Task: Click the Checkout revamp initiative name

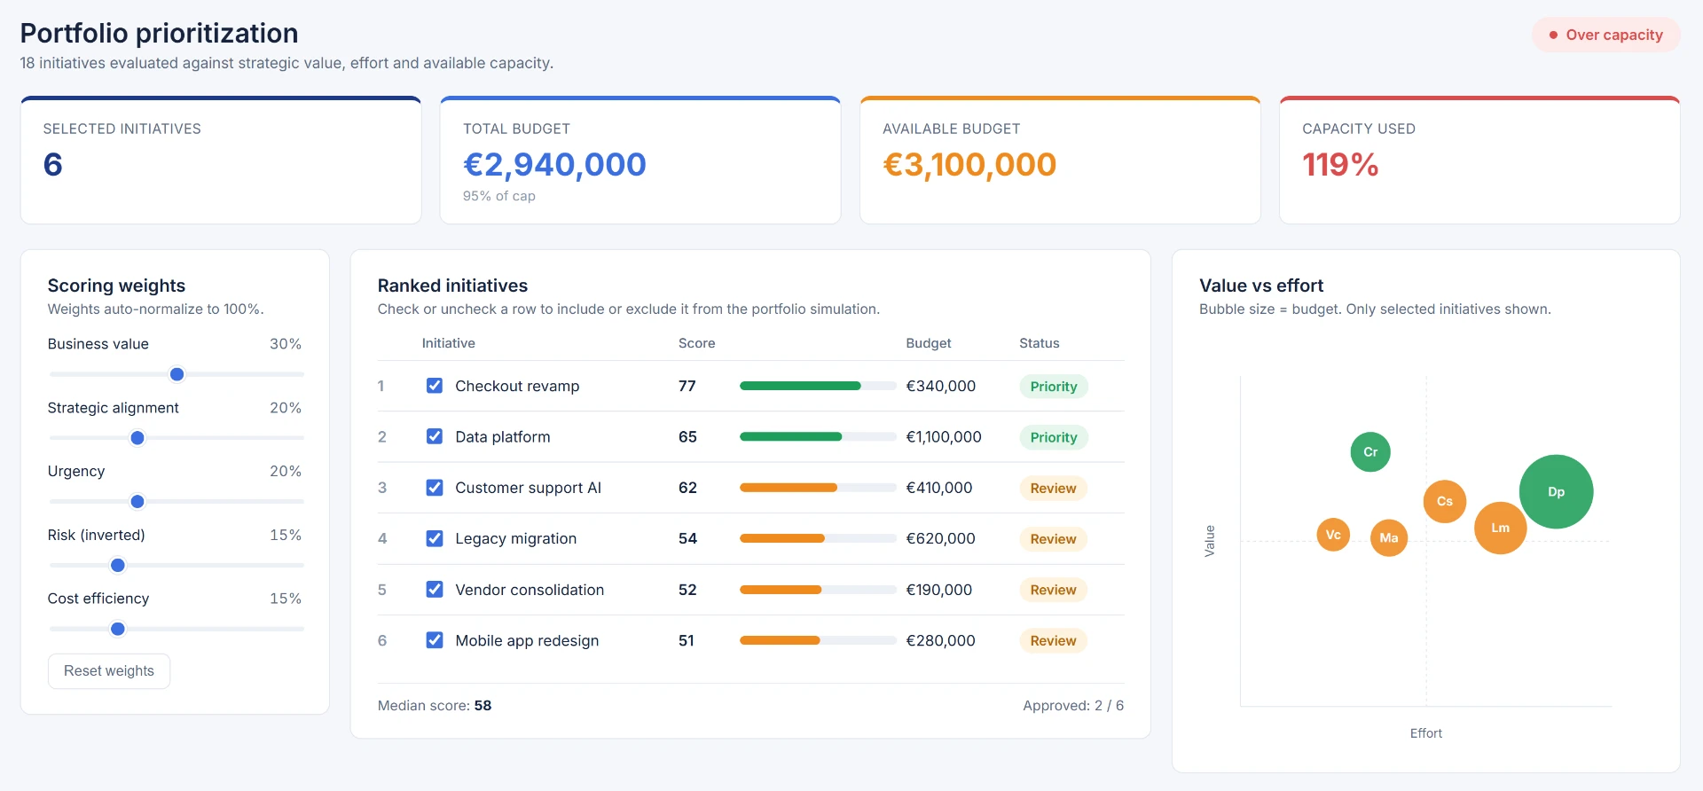Action: click(x=517, y=386)
